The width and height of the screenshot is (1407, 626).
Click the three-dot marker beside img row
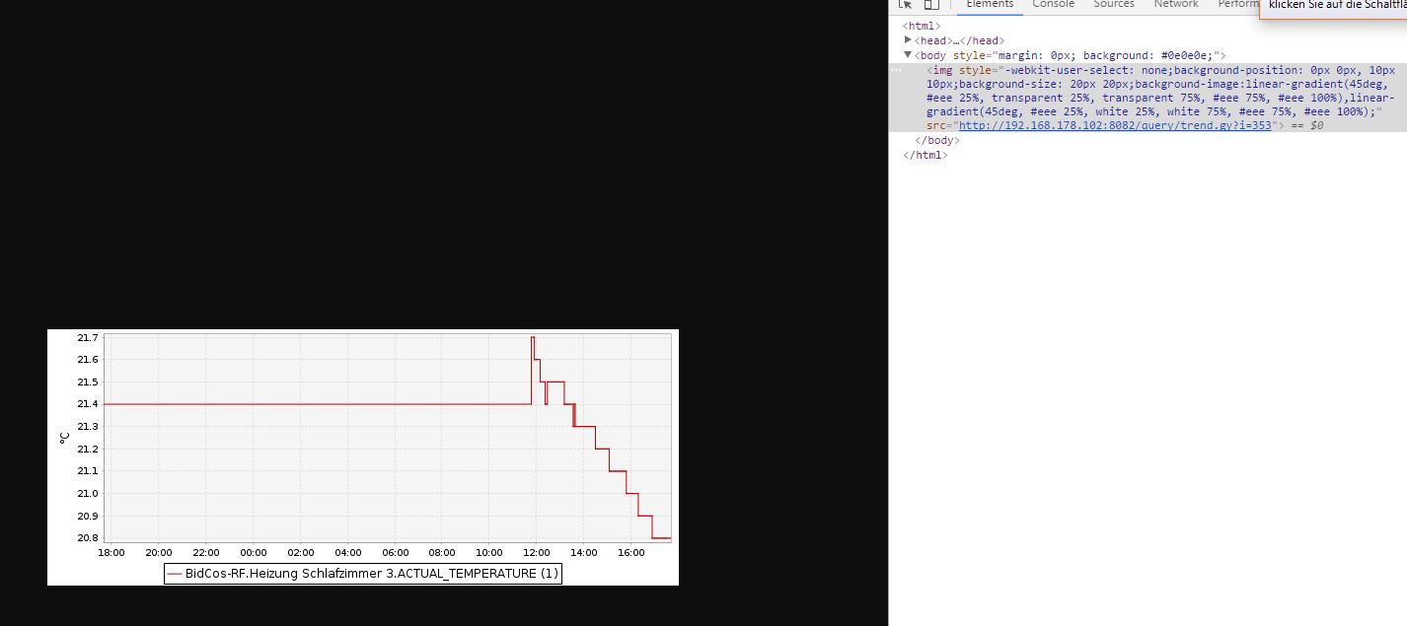[x=896, y=70]
